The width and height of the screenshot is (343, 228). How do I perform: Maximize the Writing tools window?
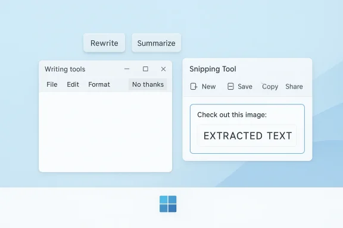coord(145,69)
